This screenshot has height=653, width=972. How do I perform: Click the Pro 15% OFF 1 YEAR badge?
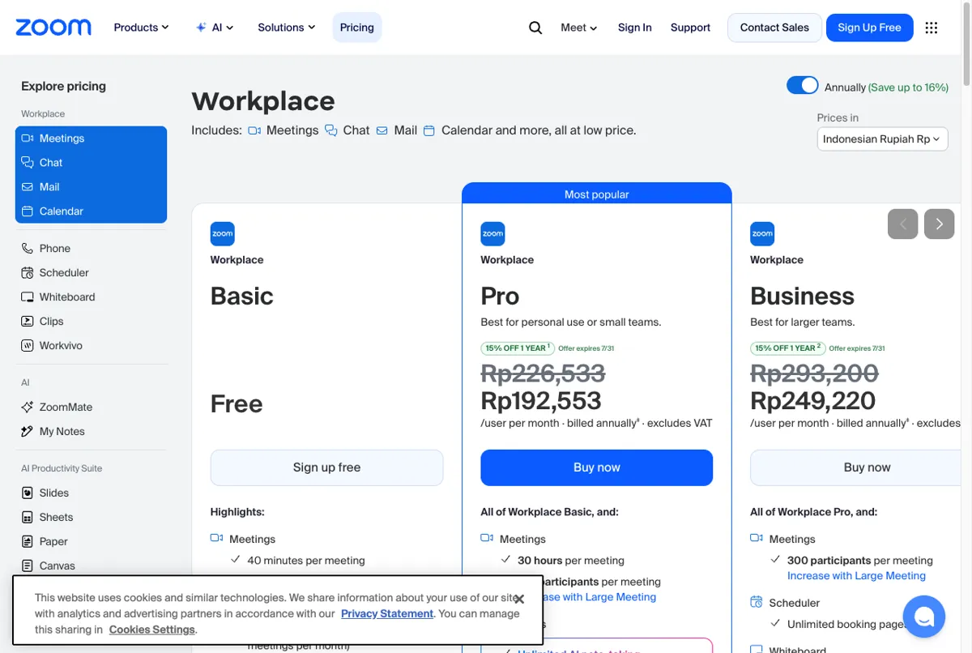(518, 348)
